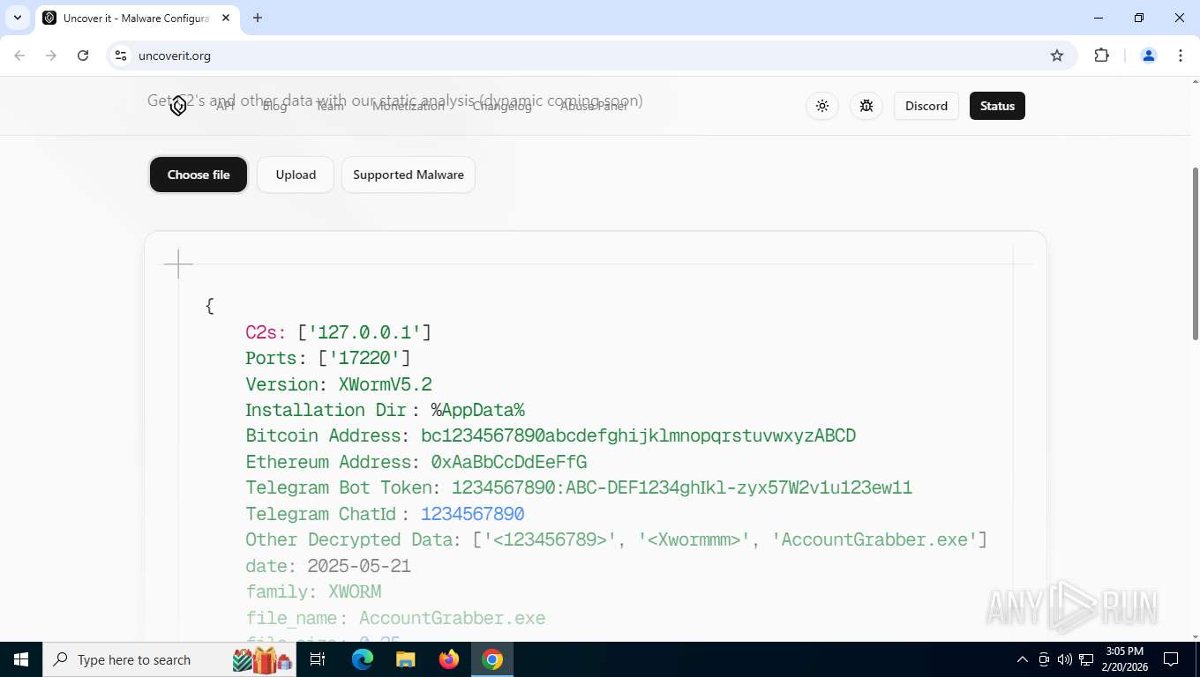Screen dimensions: 1200x677
Task: Click the site information icon in address bar
Action: pyautogui.click(x=121, y=56)
